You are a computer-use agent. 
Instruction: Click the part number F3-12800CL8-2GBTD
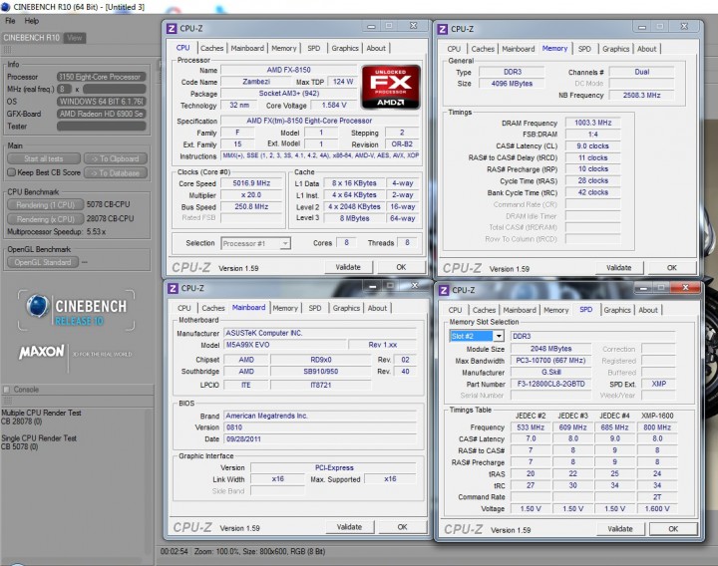pos(550,384)
